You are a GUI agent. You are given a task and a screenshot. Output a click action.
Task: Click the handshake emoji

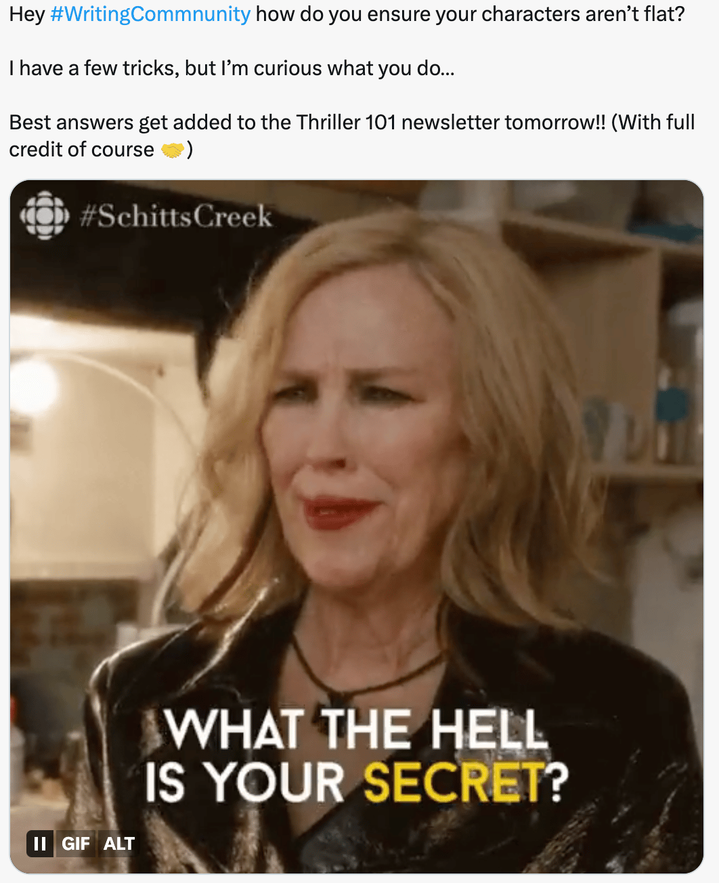[x=173, y=150]
